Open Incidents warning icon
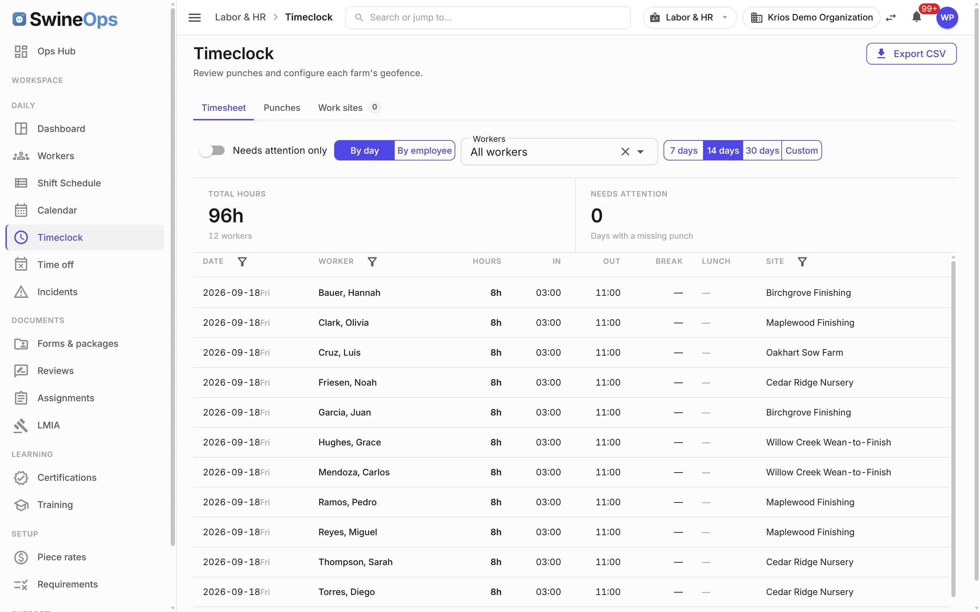Image resolution: width=980 pixels, height=612 pixels. pos(21,292)
